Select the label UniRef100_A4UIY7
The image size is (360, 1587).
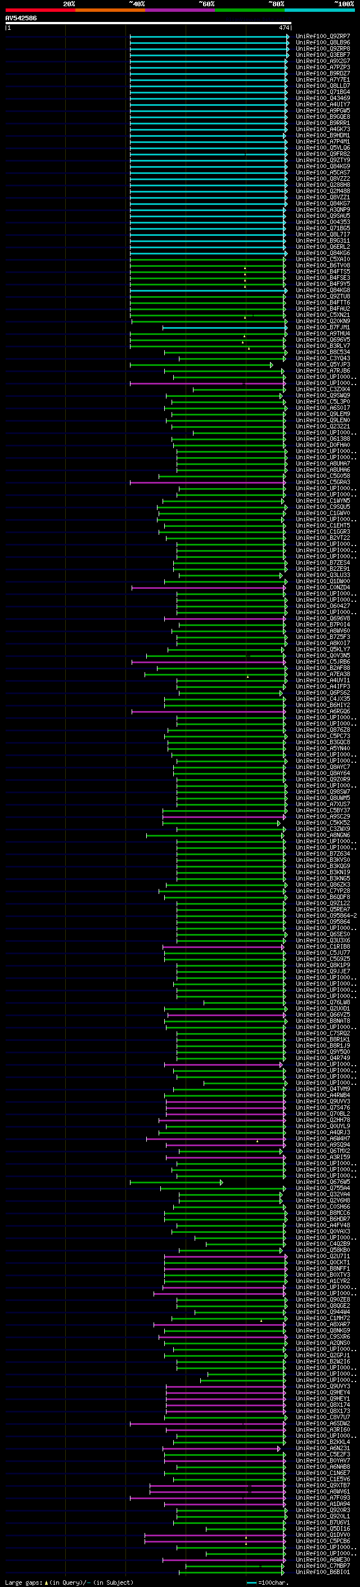click(x=323, y=104)
